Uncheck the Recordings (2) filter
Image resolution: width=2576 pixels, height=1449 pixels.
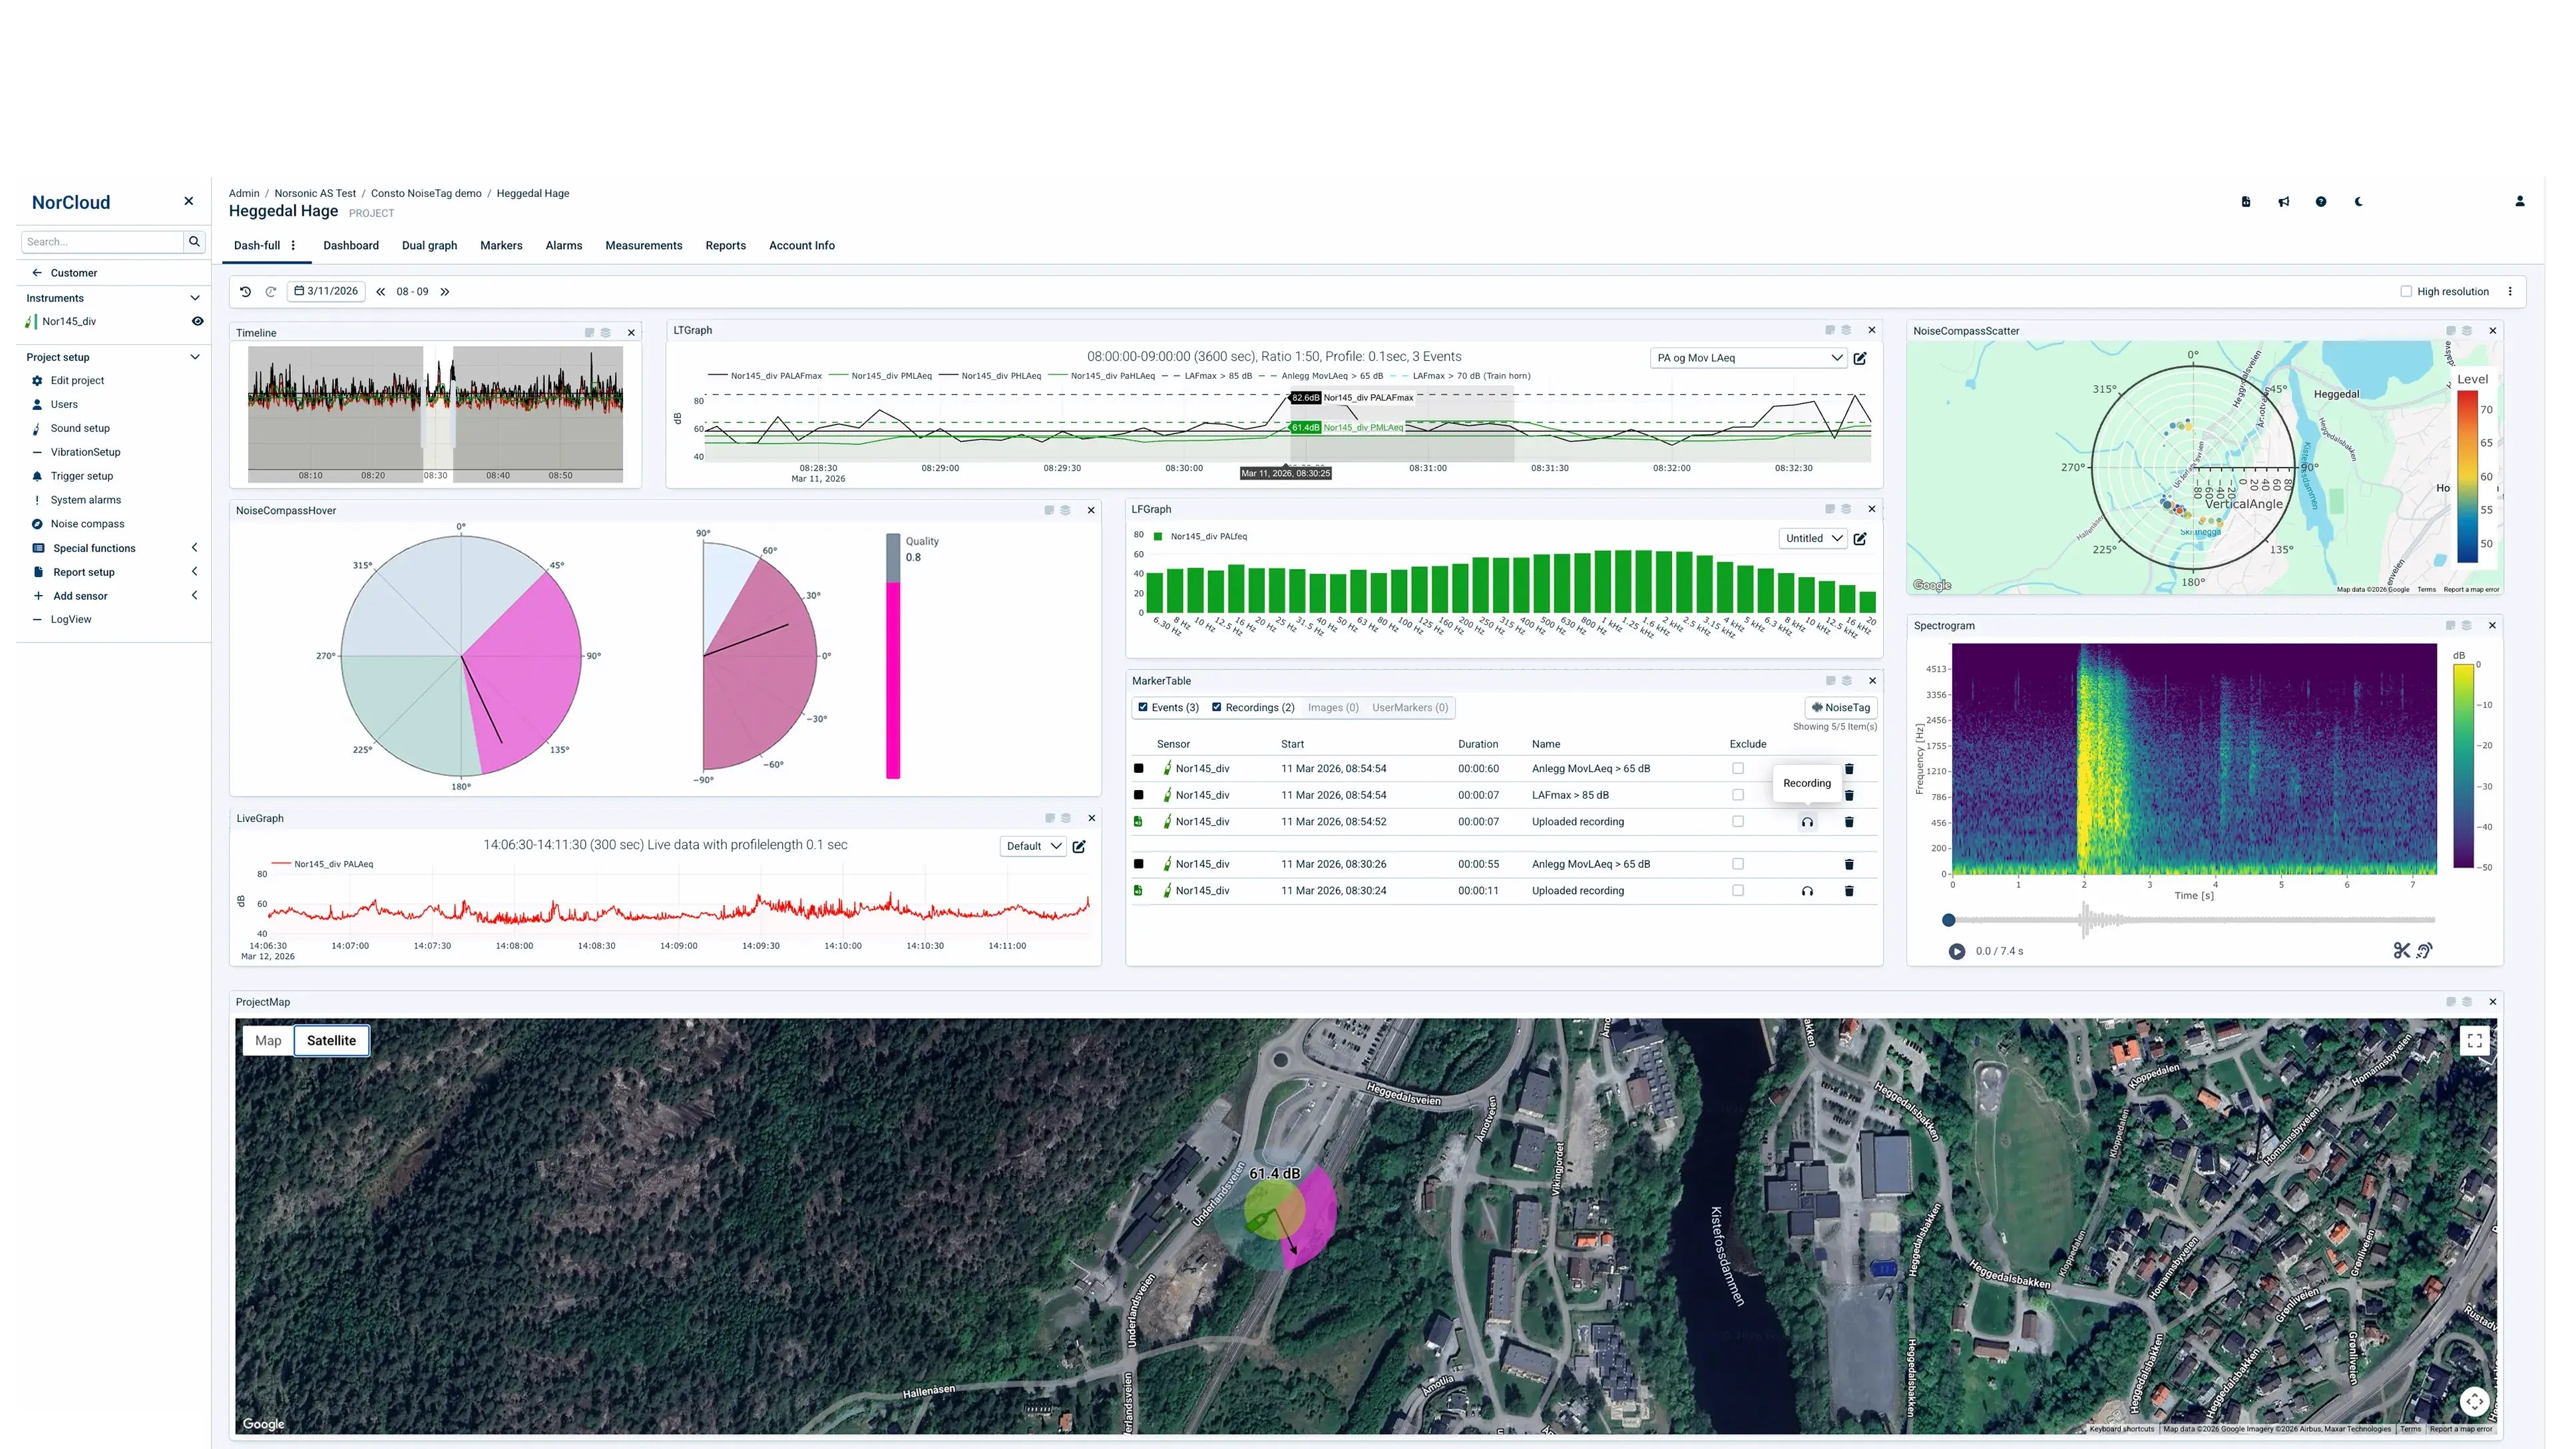pyautogui.click(x=1217, y=708)
